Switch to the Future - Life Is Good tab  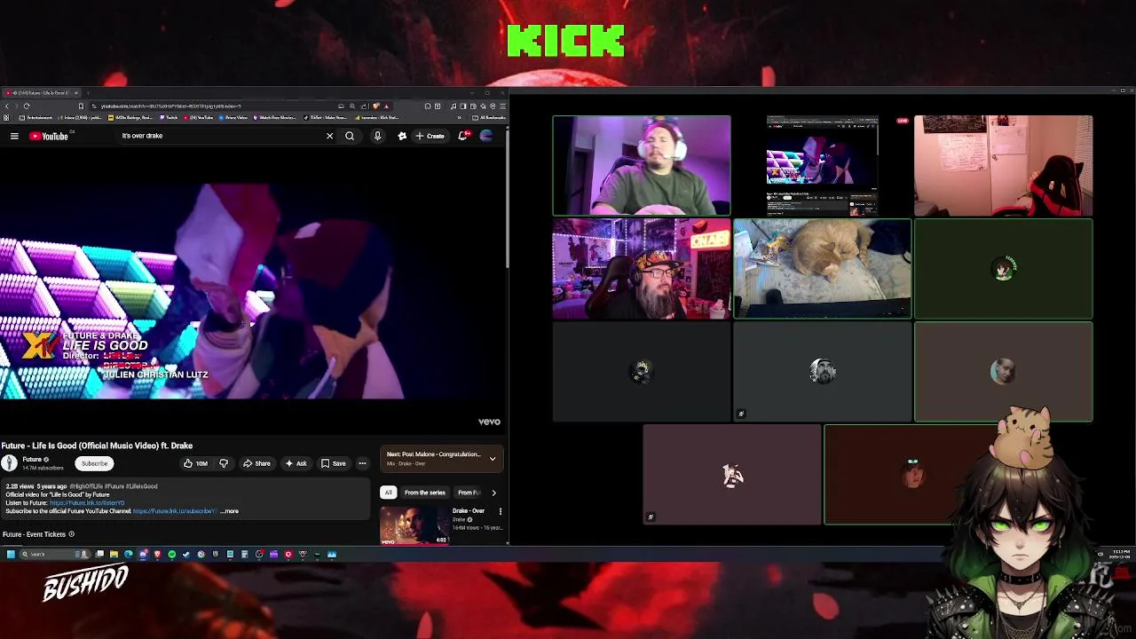click(x=41, y=92)
